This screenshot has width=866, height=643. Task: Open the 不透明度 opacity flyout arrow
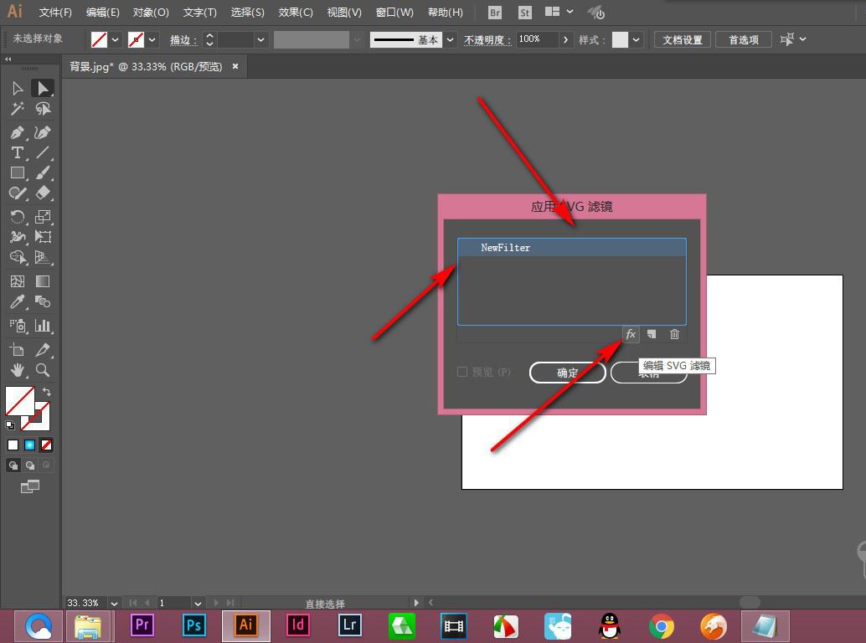pyautogui.click(x=566, y=39)
